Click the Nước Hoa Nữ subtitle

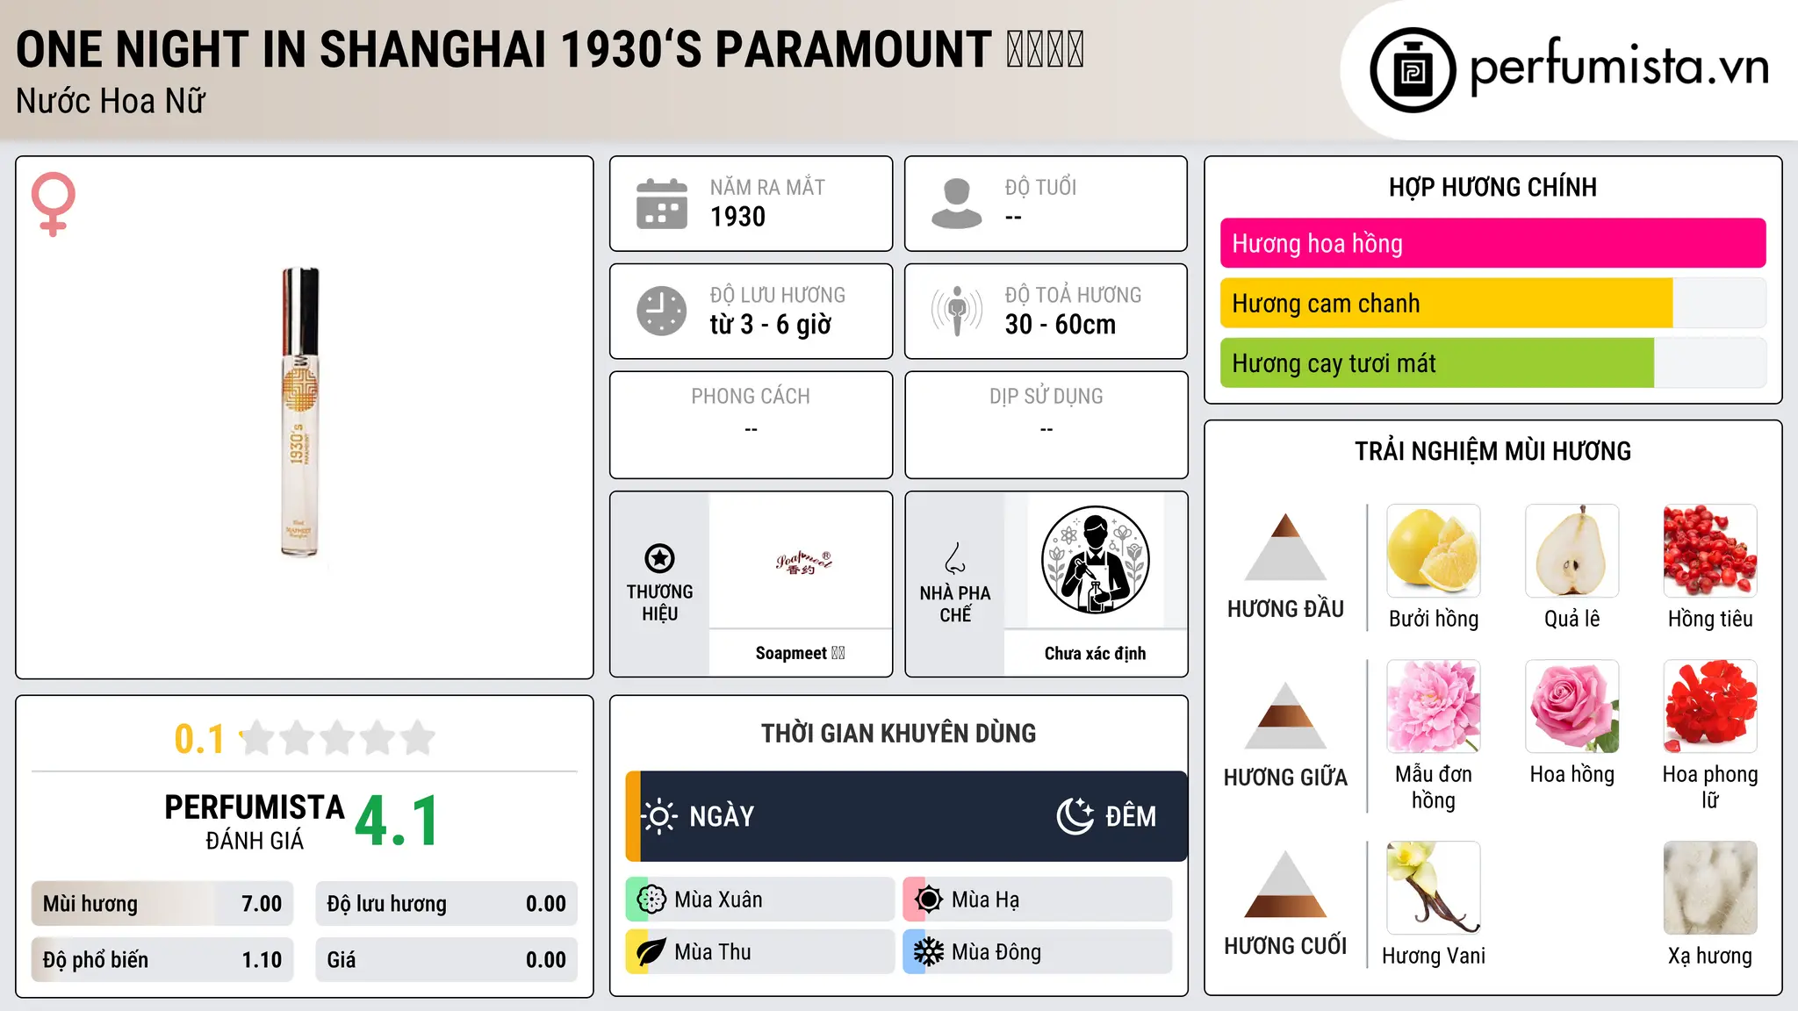(x=111, y=101)
